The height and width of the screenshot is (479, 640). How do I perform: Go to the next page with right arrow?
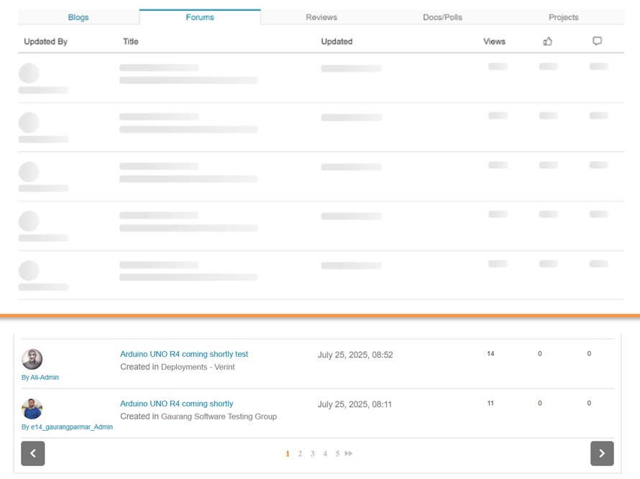602,453
